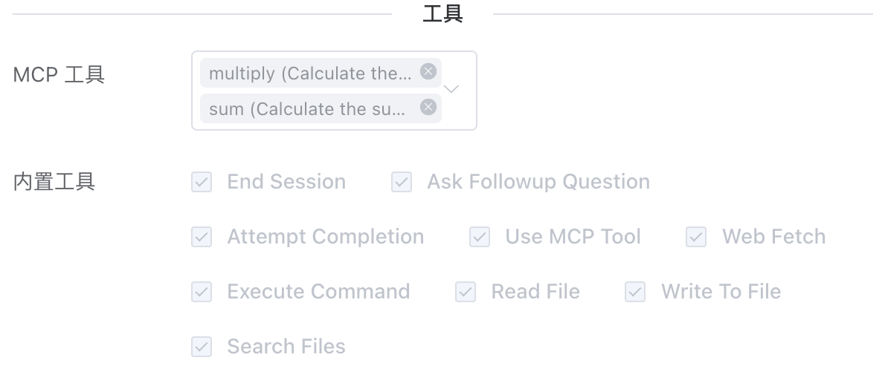Click the Search Files label text

click(286, 347)
